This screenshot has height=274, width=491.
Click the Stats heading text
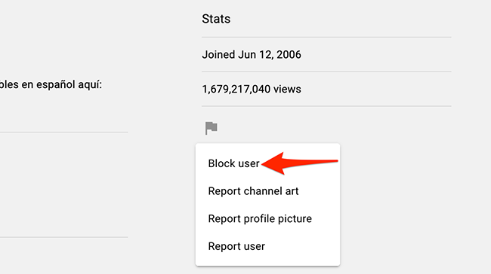click(x=216, y=19)
